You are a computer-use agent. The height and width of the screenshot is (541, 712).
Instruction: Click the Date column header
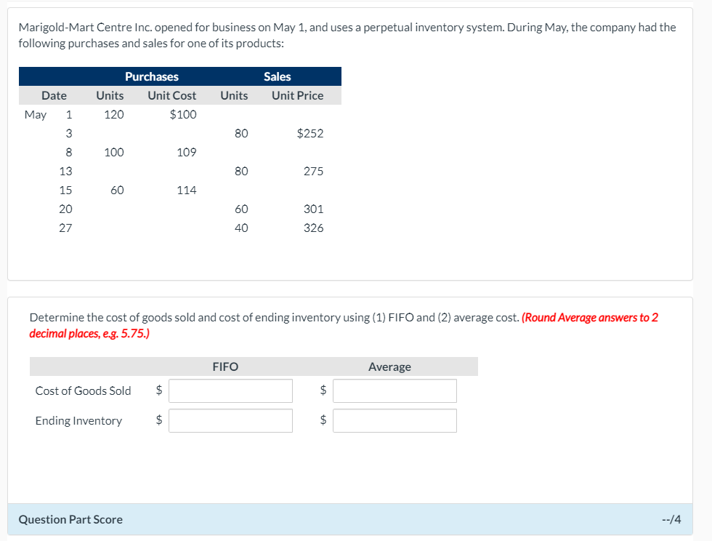click(54, 95)
